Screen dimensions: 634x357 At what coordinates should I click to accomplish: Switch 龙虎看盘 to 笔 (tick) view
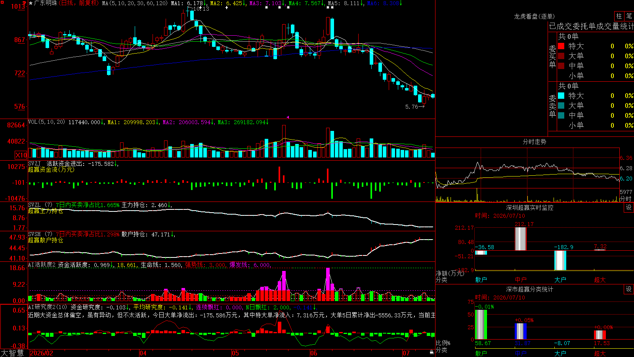(629, 16)
